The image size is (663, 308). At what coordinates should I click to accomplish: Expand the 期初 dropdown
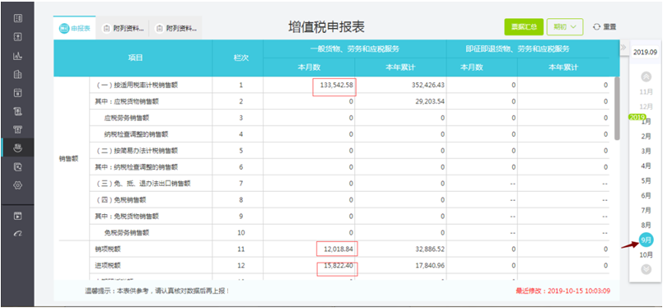click(x=565, y=26)
